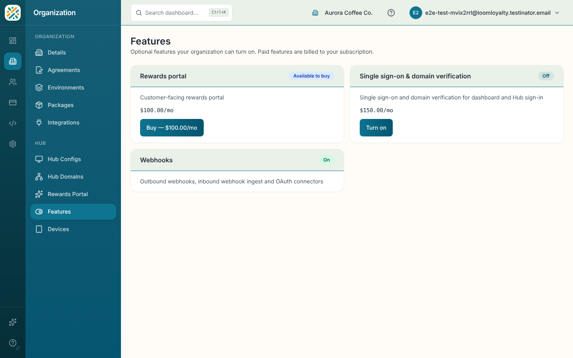Open the billing card icon in rail

pyautogui.click(x=13, y=103)
